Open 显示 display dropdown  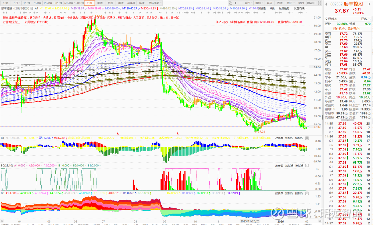tap(291, 3)
